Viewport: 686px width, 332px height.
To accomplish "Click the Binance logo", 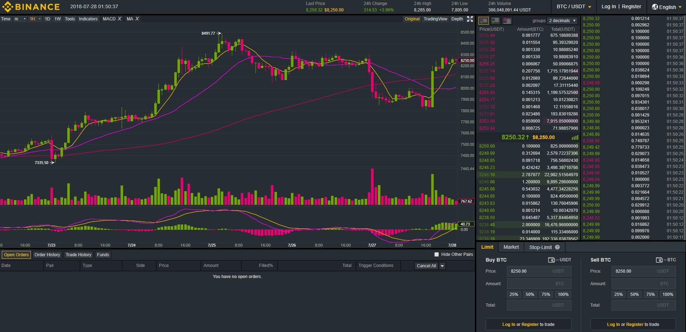I will point(31,7).
